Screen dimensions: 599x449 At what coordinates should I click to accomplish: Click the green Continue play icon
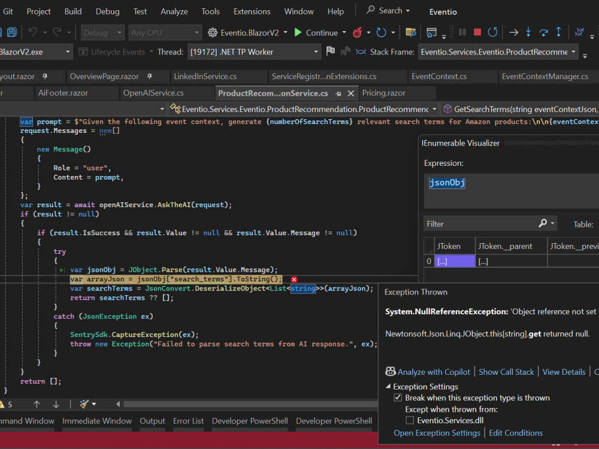(298, 32)
